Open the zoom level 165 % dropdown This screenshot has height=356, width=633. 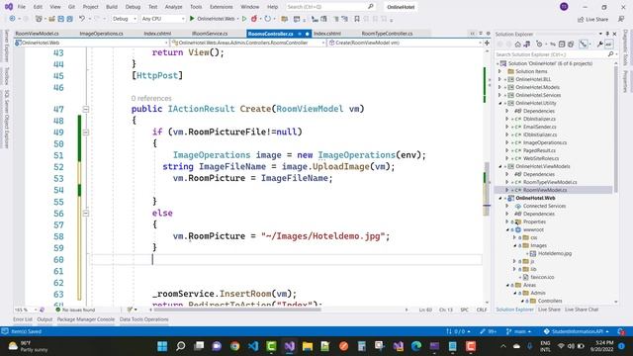point(26,310)
